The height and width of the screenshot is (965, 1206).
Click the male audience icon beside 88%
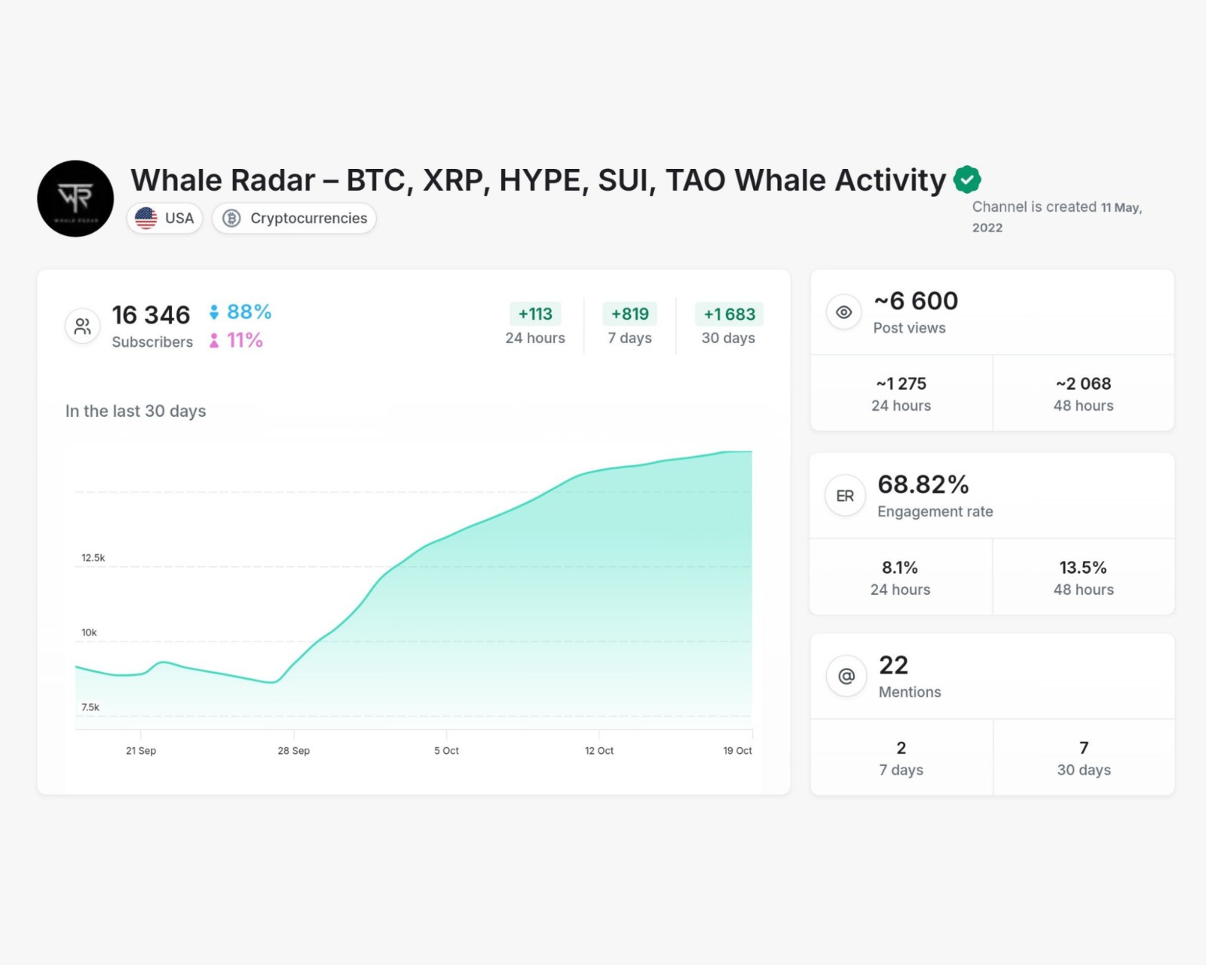(x=214, y=312)
